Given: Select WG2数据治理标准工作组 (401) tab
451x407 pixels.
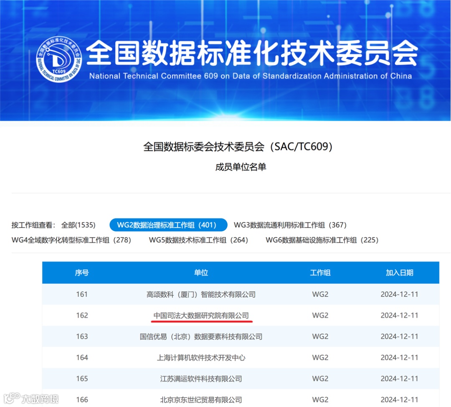Looking at the screenshot, I should 168,225.
